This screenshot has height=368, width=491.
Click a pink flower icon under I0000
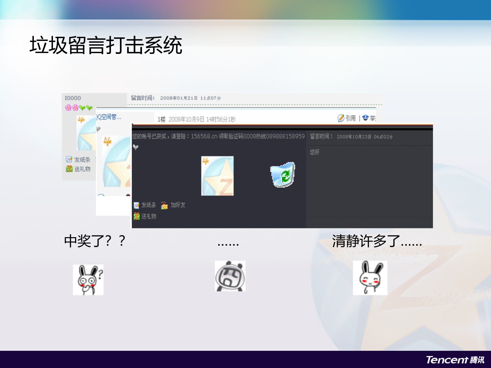tap(68, 107)
